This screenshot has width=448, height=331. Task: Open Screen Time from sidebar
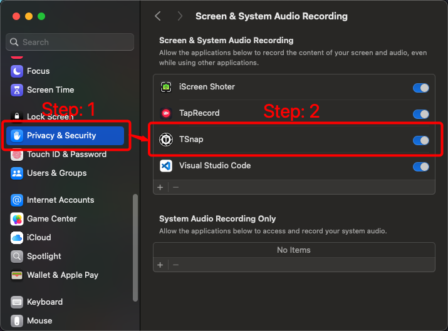(50, 89)
